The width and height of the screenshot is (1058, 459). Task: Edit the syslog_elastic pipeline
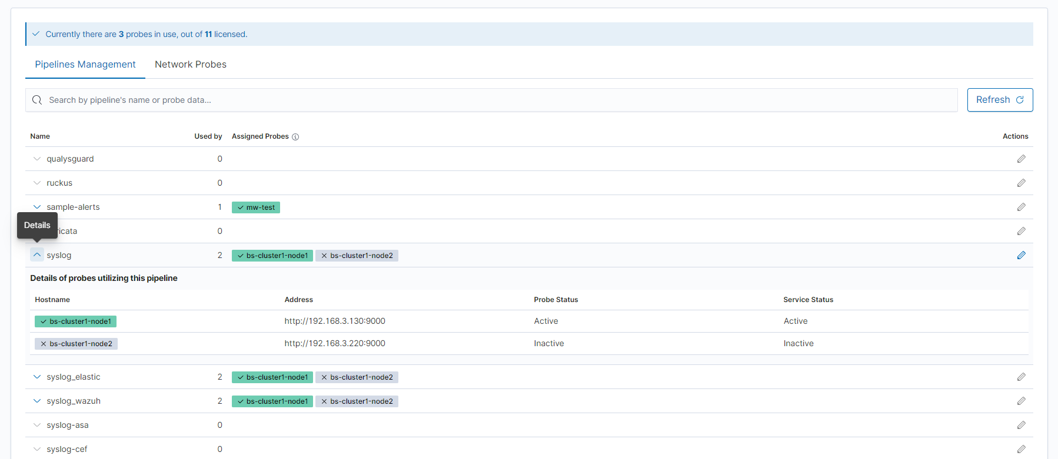(x=1021, y=377)
